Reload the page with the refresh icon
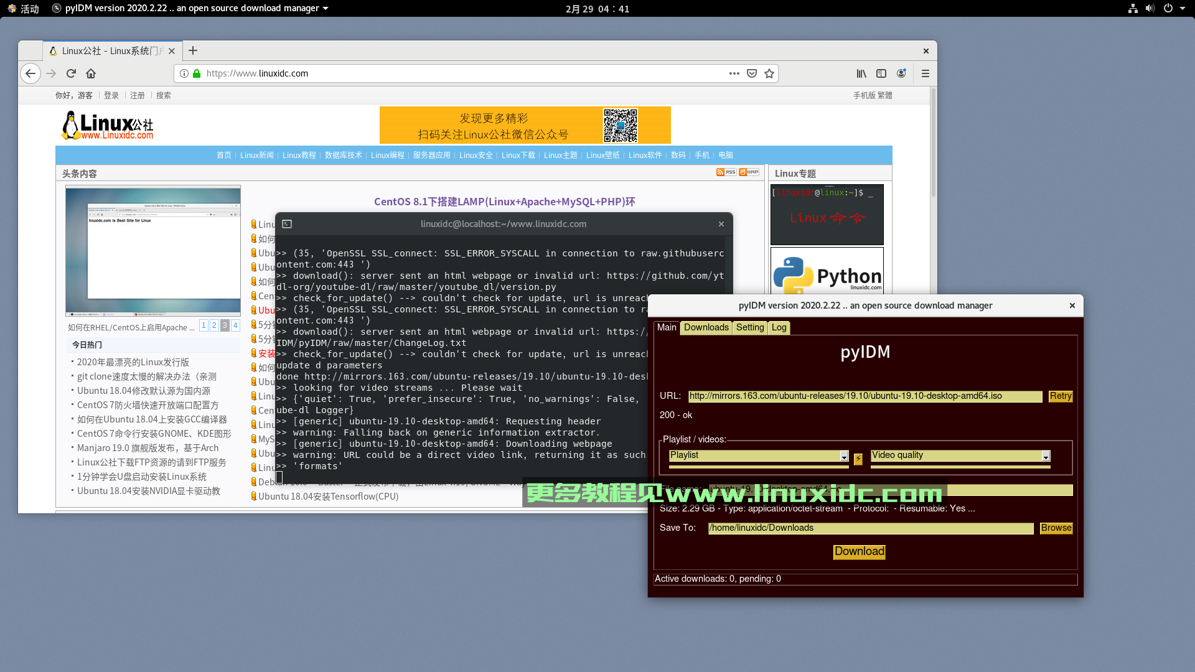The height and width of the screenshot is (672, 1195). tap(71, 73)
